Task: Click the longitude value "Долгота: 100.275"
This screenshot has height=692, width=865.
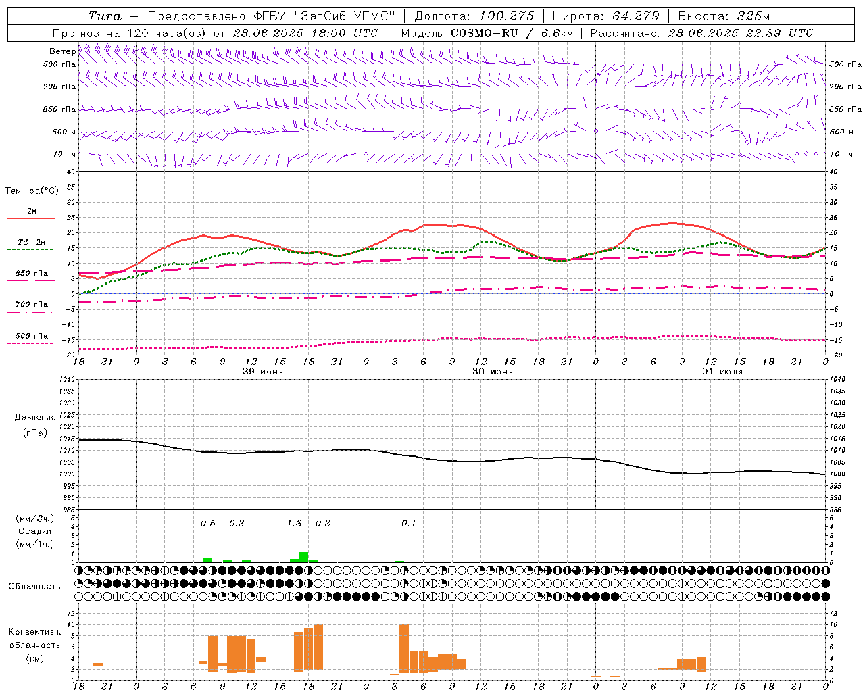Action: pyautogui.click(x=474, y=16)
